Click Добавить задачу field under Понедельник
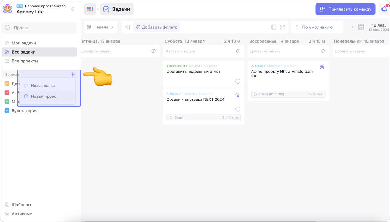The height and width of the screenshot is (222, 390). click(x=361, y=51)
